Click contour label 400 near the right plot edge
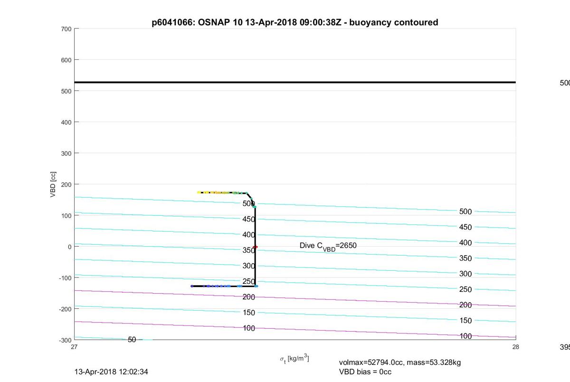Image resolution: width=570 pixels, height=382 pixels. [466, 243]
